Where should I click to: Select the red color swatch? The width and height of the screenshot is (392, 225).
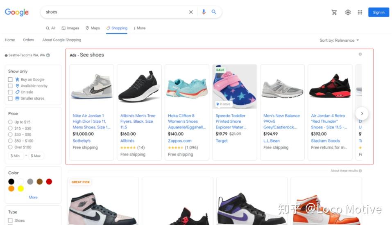(49, 182)
